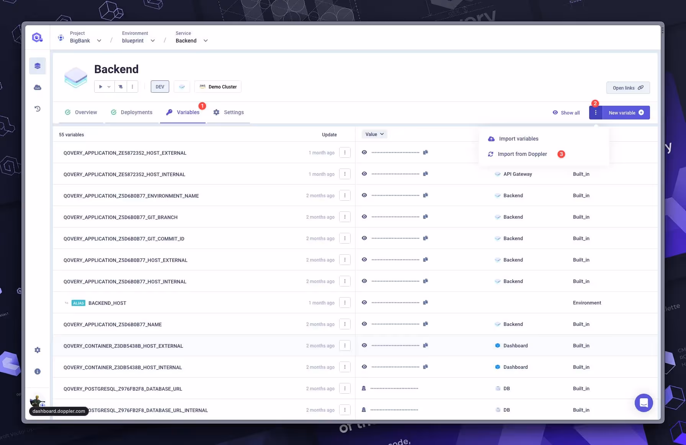Reveal value of GIT_BRANCH variable

(x=364, y=217)
